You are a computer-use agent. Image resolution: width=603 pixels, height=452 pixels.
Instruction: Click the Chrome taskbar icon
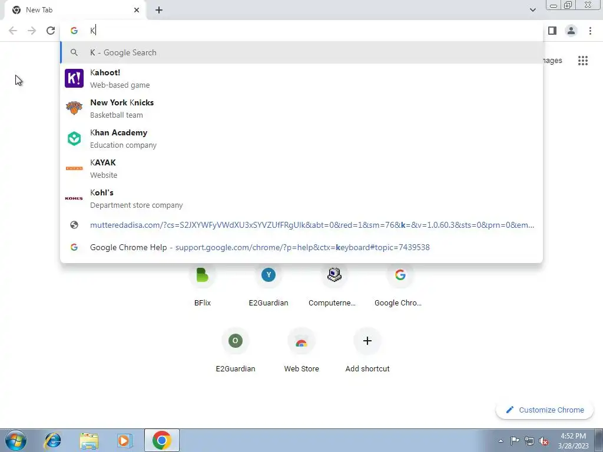(x=161, y=440)
